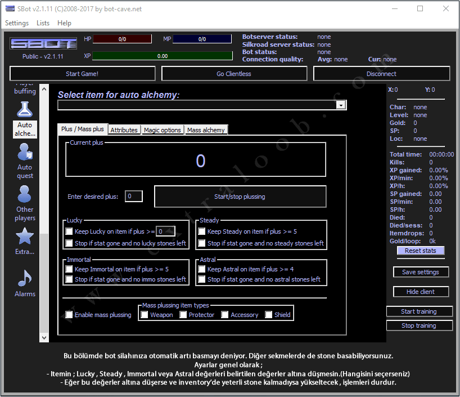
Task: Switch to the Attributes tab
Action: coord(124,130)
